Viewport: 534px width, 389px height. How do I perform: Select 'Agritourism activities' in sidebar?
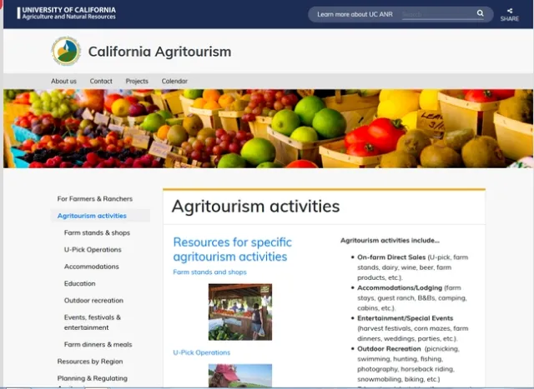(92, 216)
